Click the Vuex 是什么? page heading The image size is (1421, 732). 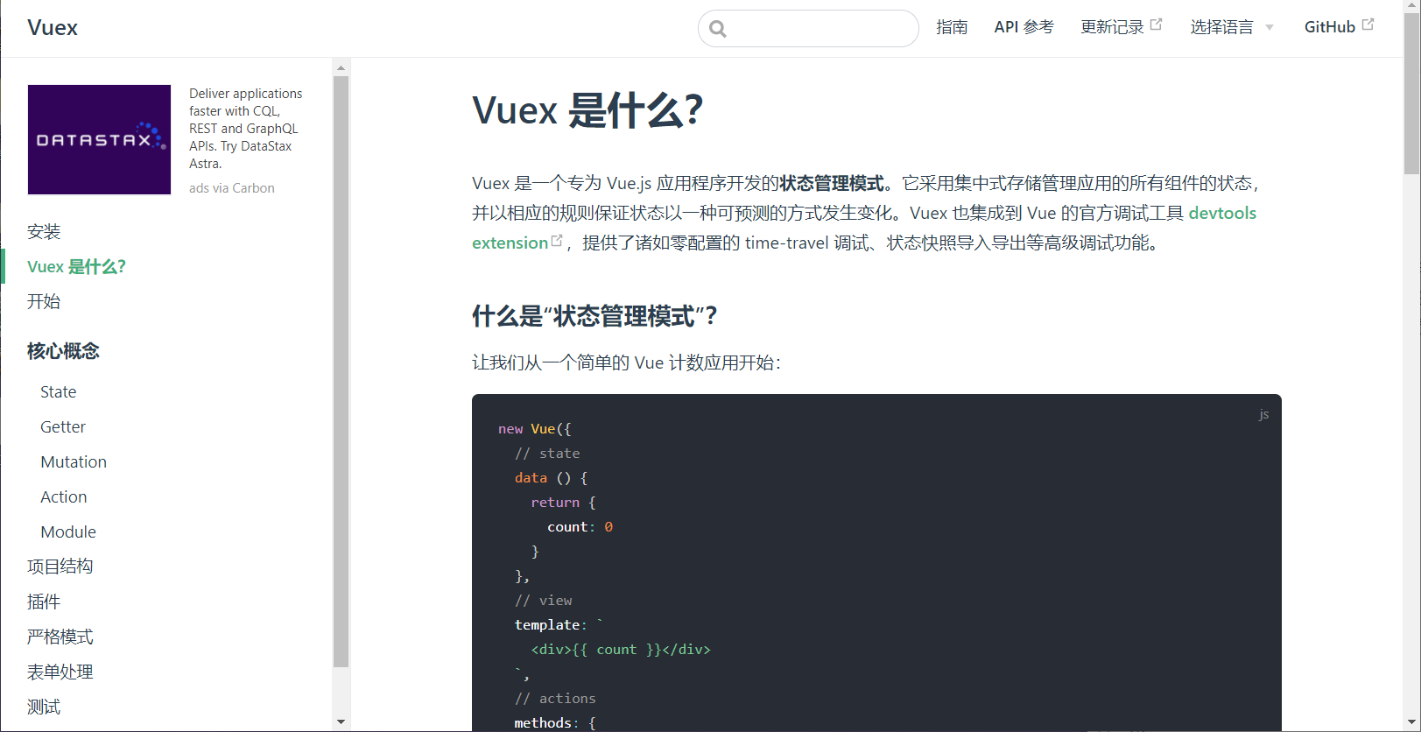[587, 110]
